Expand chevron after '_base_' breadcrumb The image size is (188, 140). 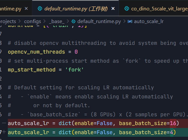pos(68,21)
